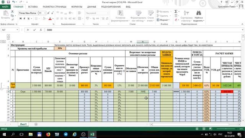245x138 pixels.
Task: Expand the Name Box dropdown next to N7
Action: (x=17, y=30)
